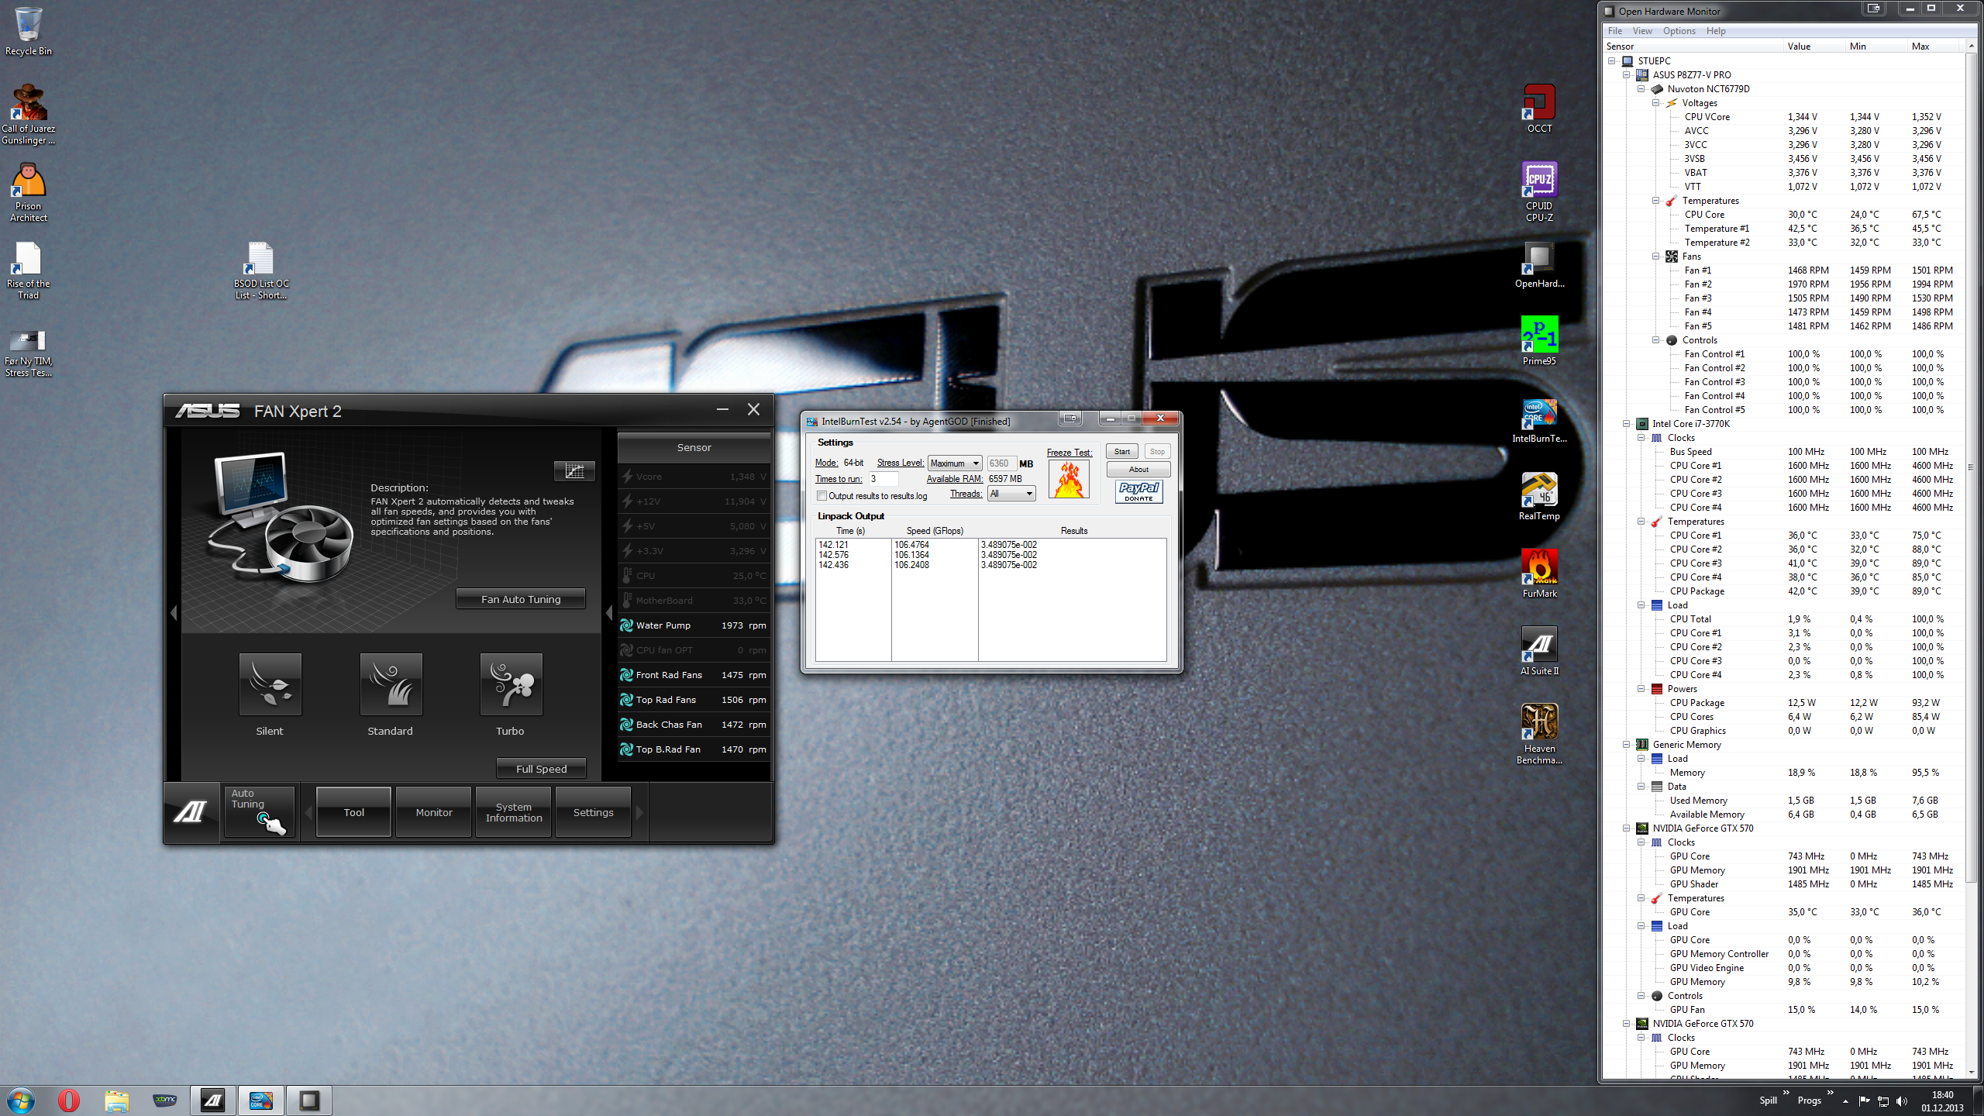Open the OCCT desktop shortcut
The height and width of the screenshot is (1116, 1984).
tap(1539, 108)
